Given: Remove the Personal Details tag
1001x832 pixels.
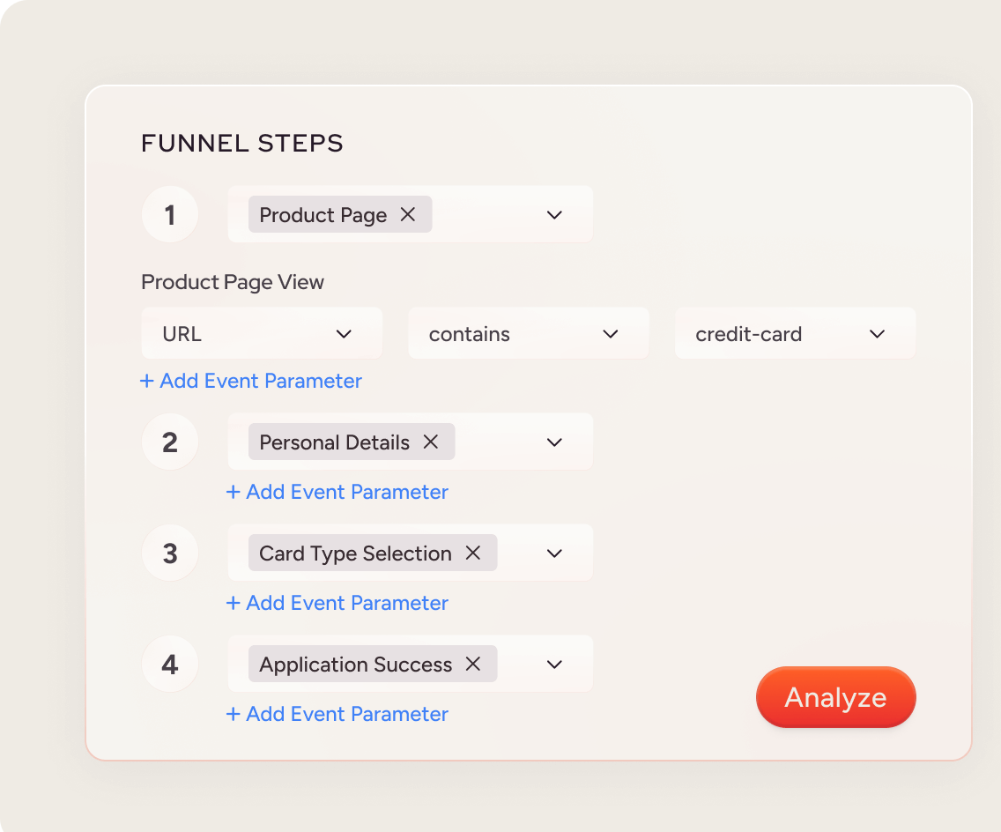Looking at the screenshot, I should (x=431, y=442).
